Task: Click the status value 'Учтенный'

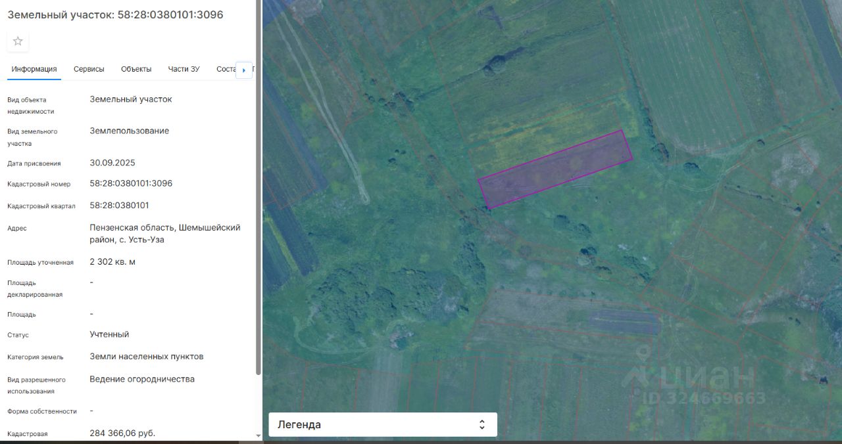Action: 109,334
